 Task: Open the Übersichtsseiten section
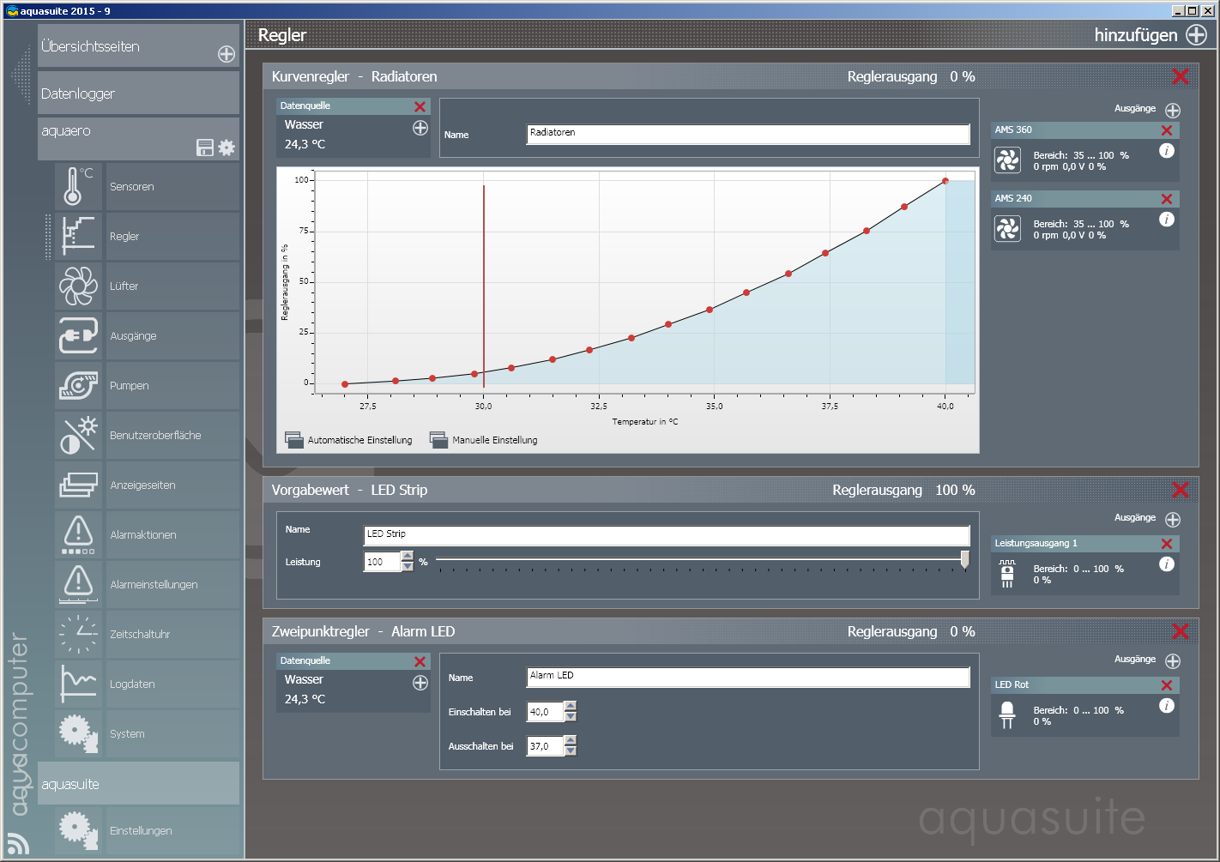(137, 46)
